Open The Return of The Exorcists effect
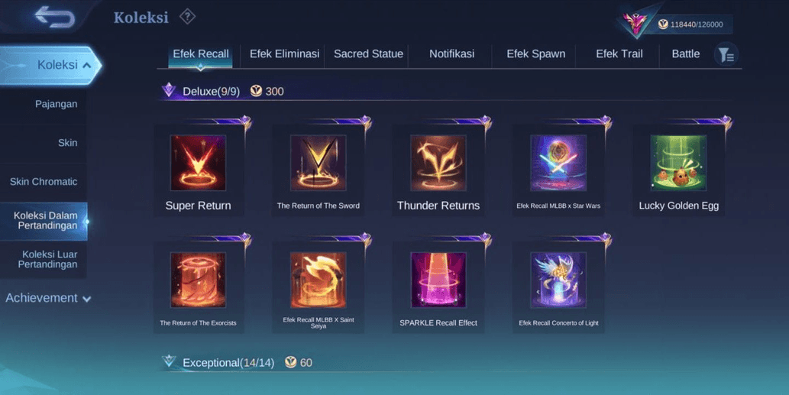The width and height of the screenshot is (789, 395). click(x=199, y=280)
